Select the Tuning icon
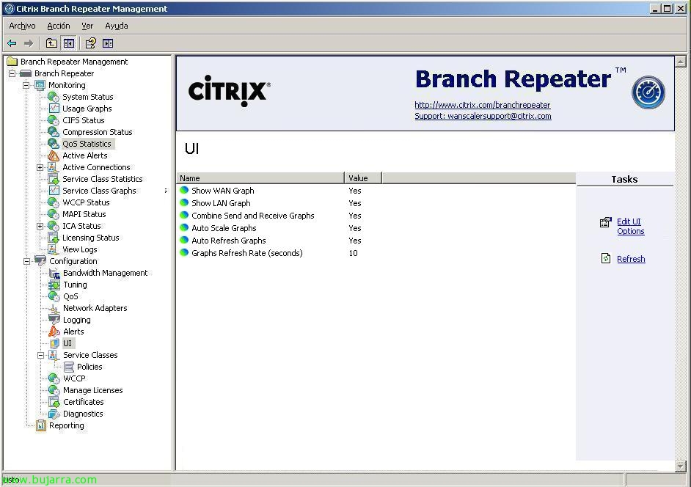This screenshot has height=487, width=691. tap(54, 285)
